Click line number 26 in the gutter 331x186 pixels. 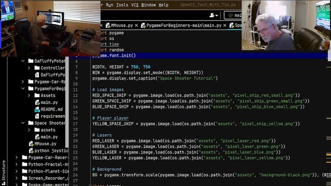tap(76, 175)
